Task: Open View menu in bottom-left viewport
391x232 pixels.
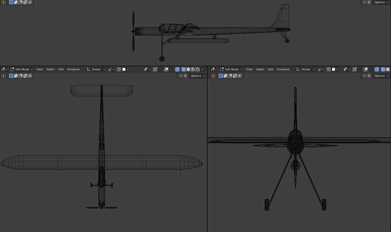Action: point(39,69)
